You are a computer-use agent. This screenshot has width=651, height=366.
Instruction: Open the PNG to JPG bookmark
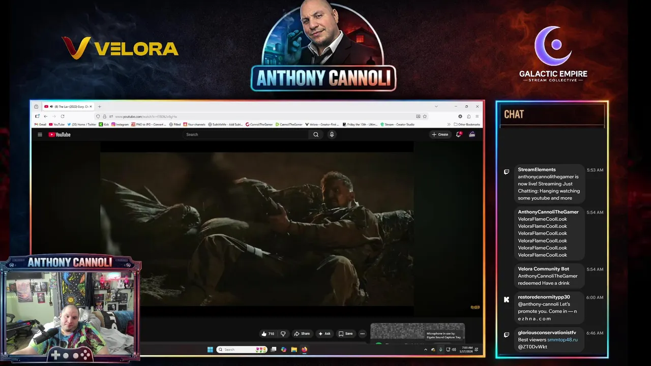(149, 125)
